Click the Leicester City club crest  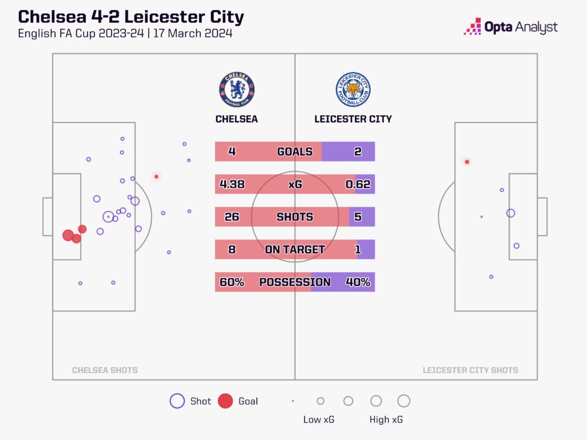[353, 89]
